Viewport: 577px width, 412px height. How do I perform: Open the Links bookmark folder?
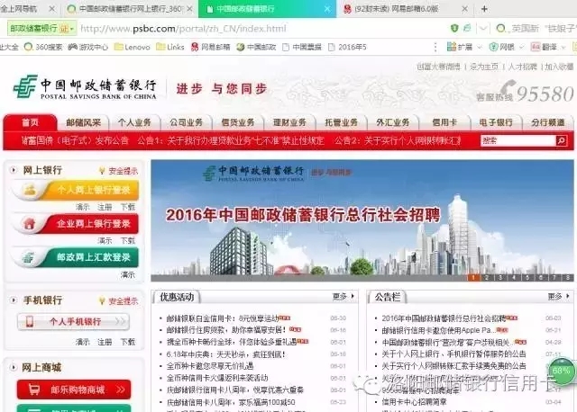pos(170,47)
